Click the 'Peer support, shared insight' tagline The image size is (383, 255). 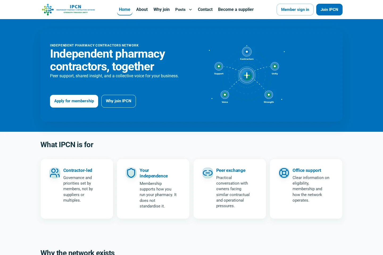114,76
